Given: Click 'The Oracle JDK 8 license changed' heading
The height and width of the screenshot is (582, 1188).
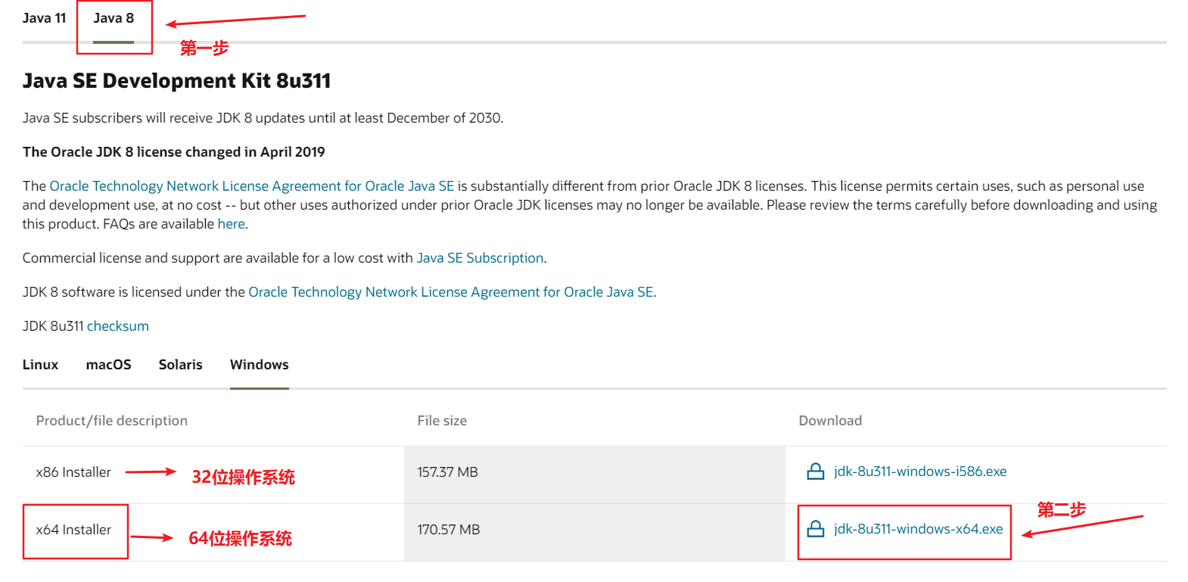Looking at the screenshot, I should (173, 152).
